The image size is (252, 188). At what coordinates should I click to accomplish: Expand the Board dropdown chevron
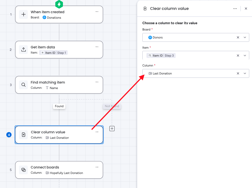click(245, 37)
